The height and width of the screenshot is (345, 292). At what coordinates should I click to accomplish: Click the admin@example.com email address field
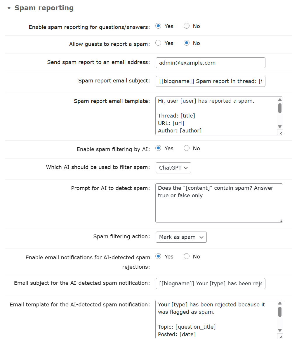210,63
